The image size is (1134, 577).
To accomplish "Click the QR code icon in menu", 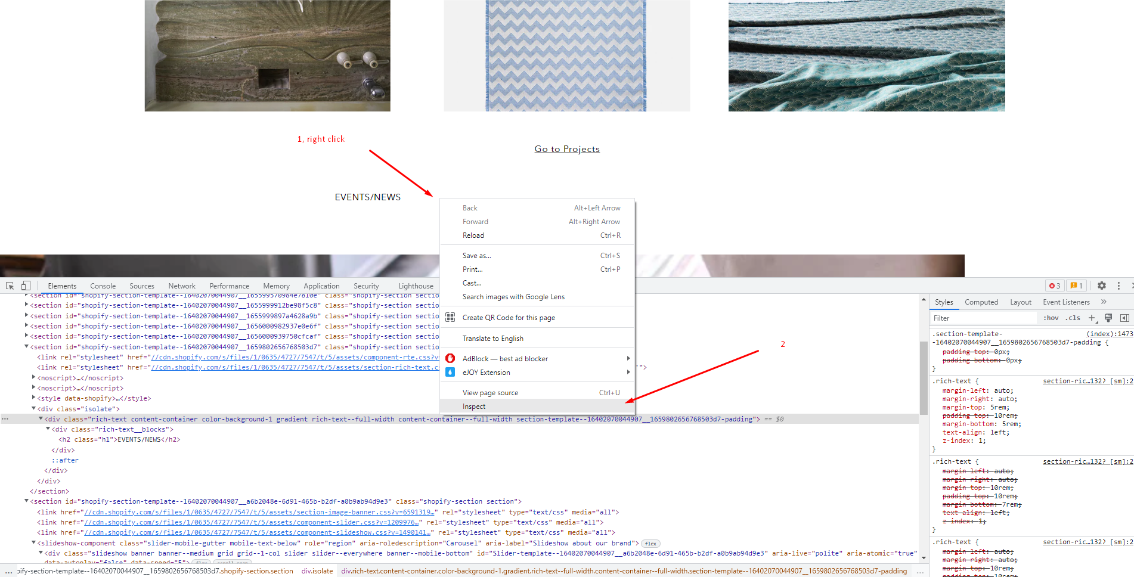I will pos(450,317).
